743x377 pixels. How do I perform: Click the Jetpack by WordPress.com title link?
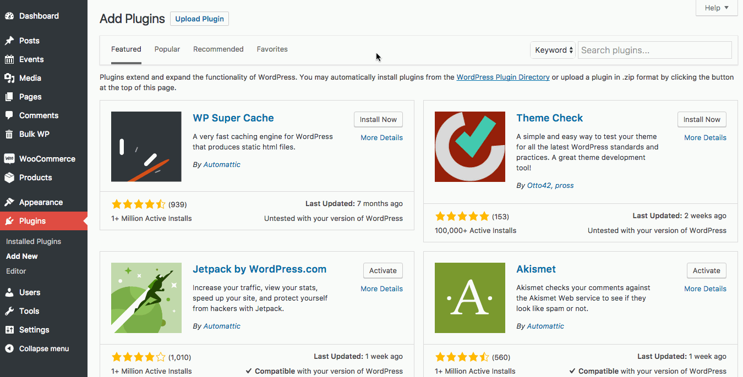pyautogui.click(x=260, y=269)
